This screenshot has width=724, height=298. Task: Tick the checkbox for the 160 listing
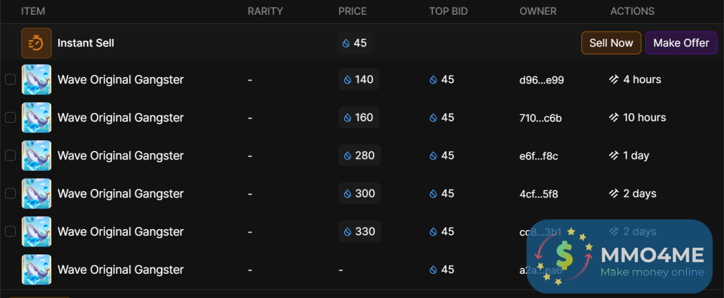coord(10,118)
